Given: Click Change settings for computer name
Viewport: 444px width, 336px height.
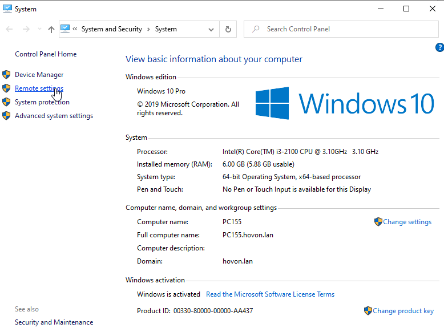Looking at the screenshot, I should click(407, 222).
